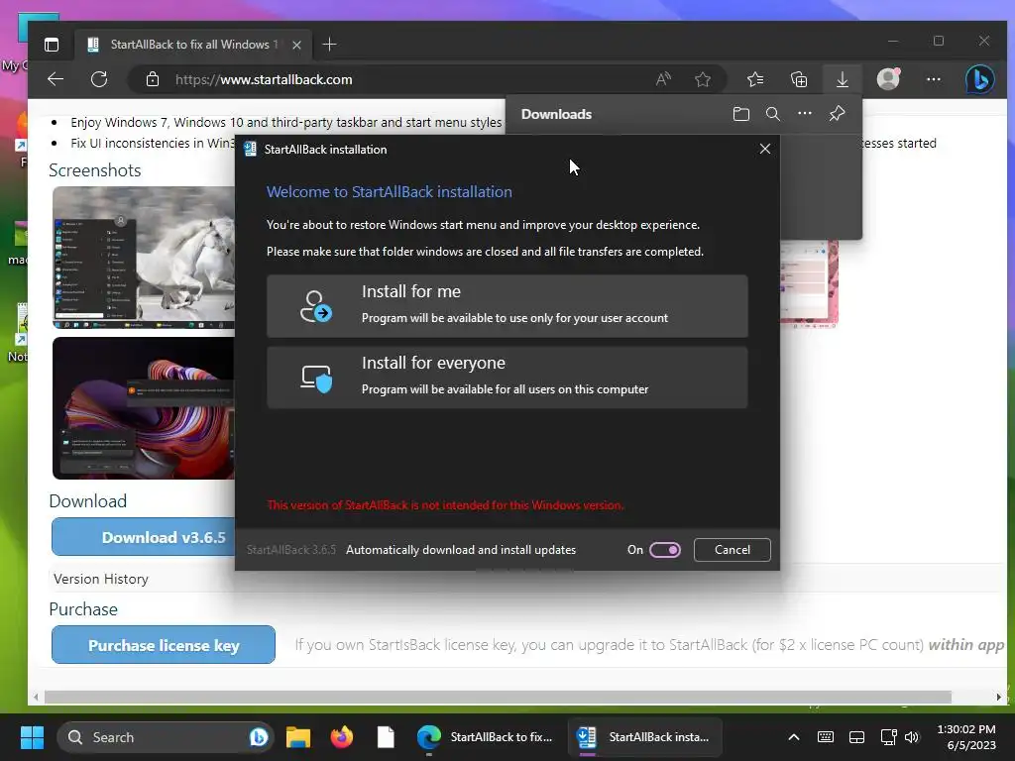Open Read aloud icon in address bar
Screen dimensions: 1015x761
tap(663, 79)
